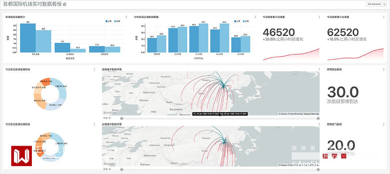Toggle 出港 legend in 分时段进出港航班数量 chart
This screenshot has width=390, height=174.
(x=237, y=21)
